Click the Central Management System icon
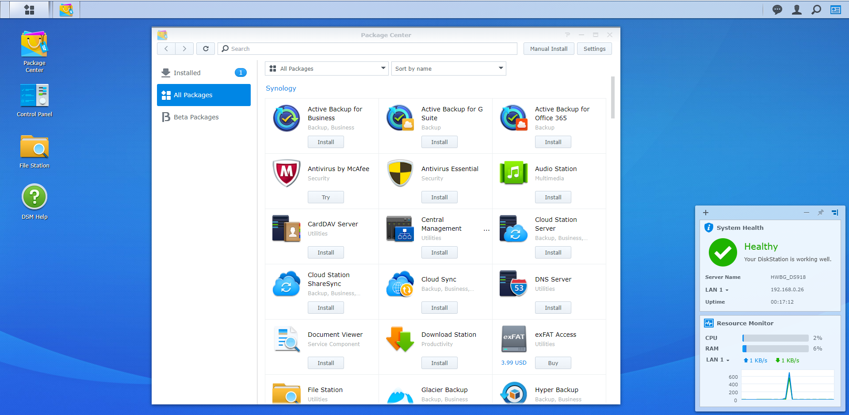This screenshot has height=415, width=849. [x=399, y=228]
